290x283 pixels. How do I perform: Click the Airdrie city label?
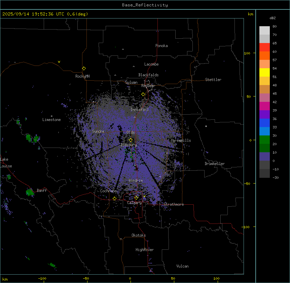(x=136, y=180)
